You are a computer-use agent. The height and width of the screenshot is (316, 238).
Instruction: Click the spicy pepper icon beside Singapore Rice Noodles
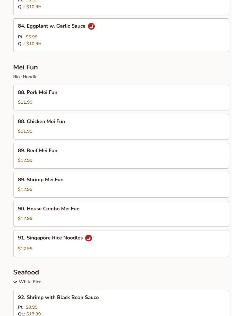click(x=89, y=238)
